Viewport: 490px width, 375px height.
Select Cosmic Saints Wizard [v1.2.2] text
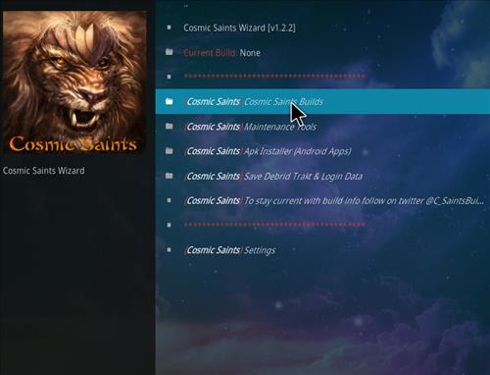click(239, 27)
